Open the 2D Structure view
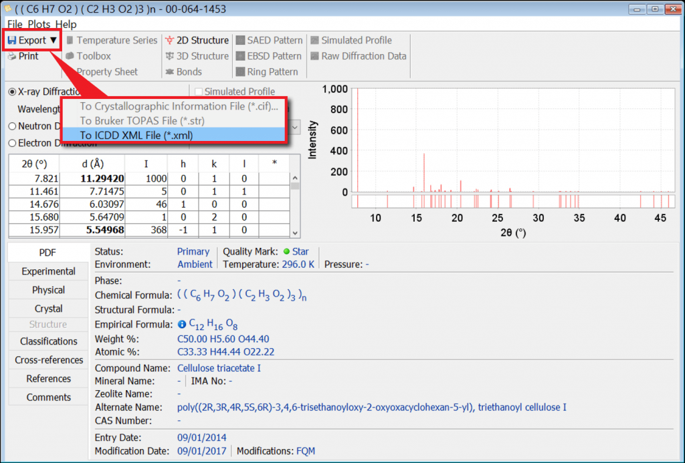 click(197, 40)
